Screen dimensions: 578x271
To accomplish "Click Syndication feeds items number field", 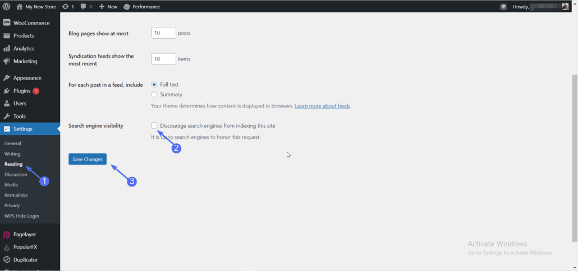I will (x=164, y=59).
